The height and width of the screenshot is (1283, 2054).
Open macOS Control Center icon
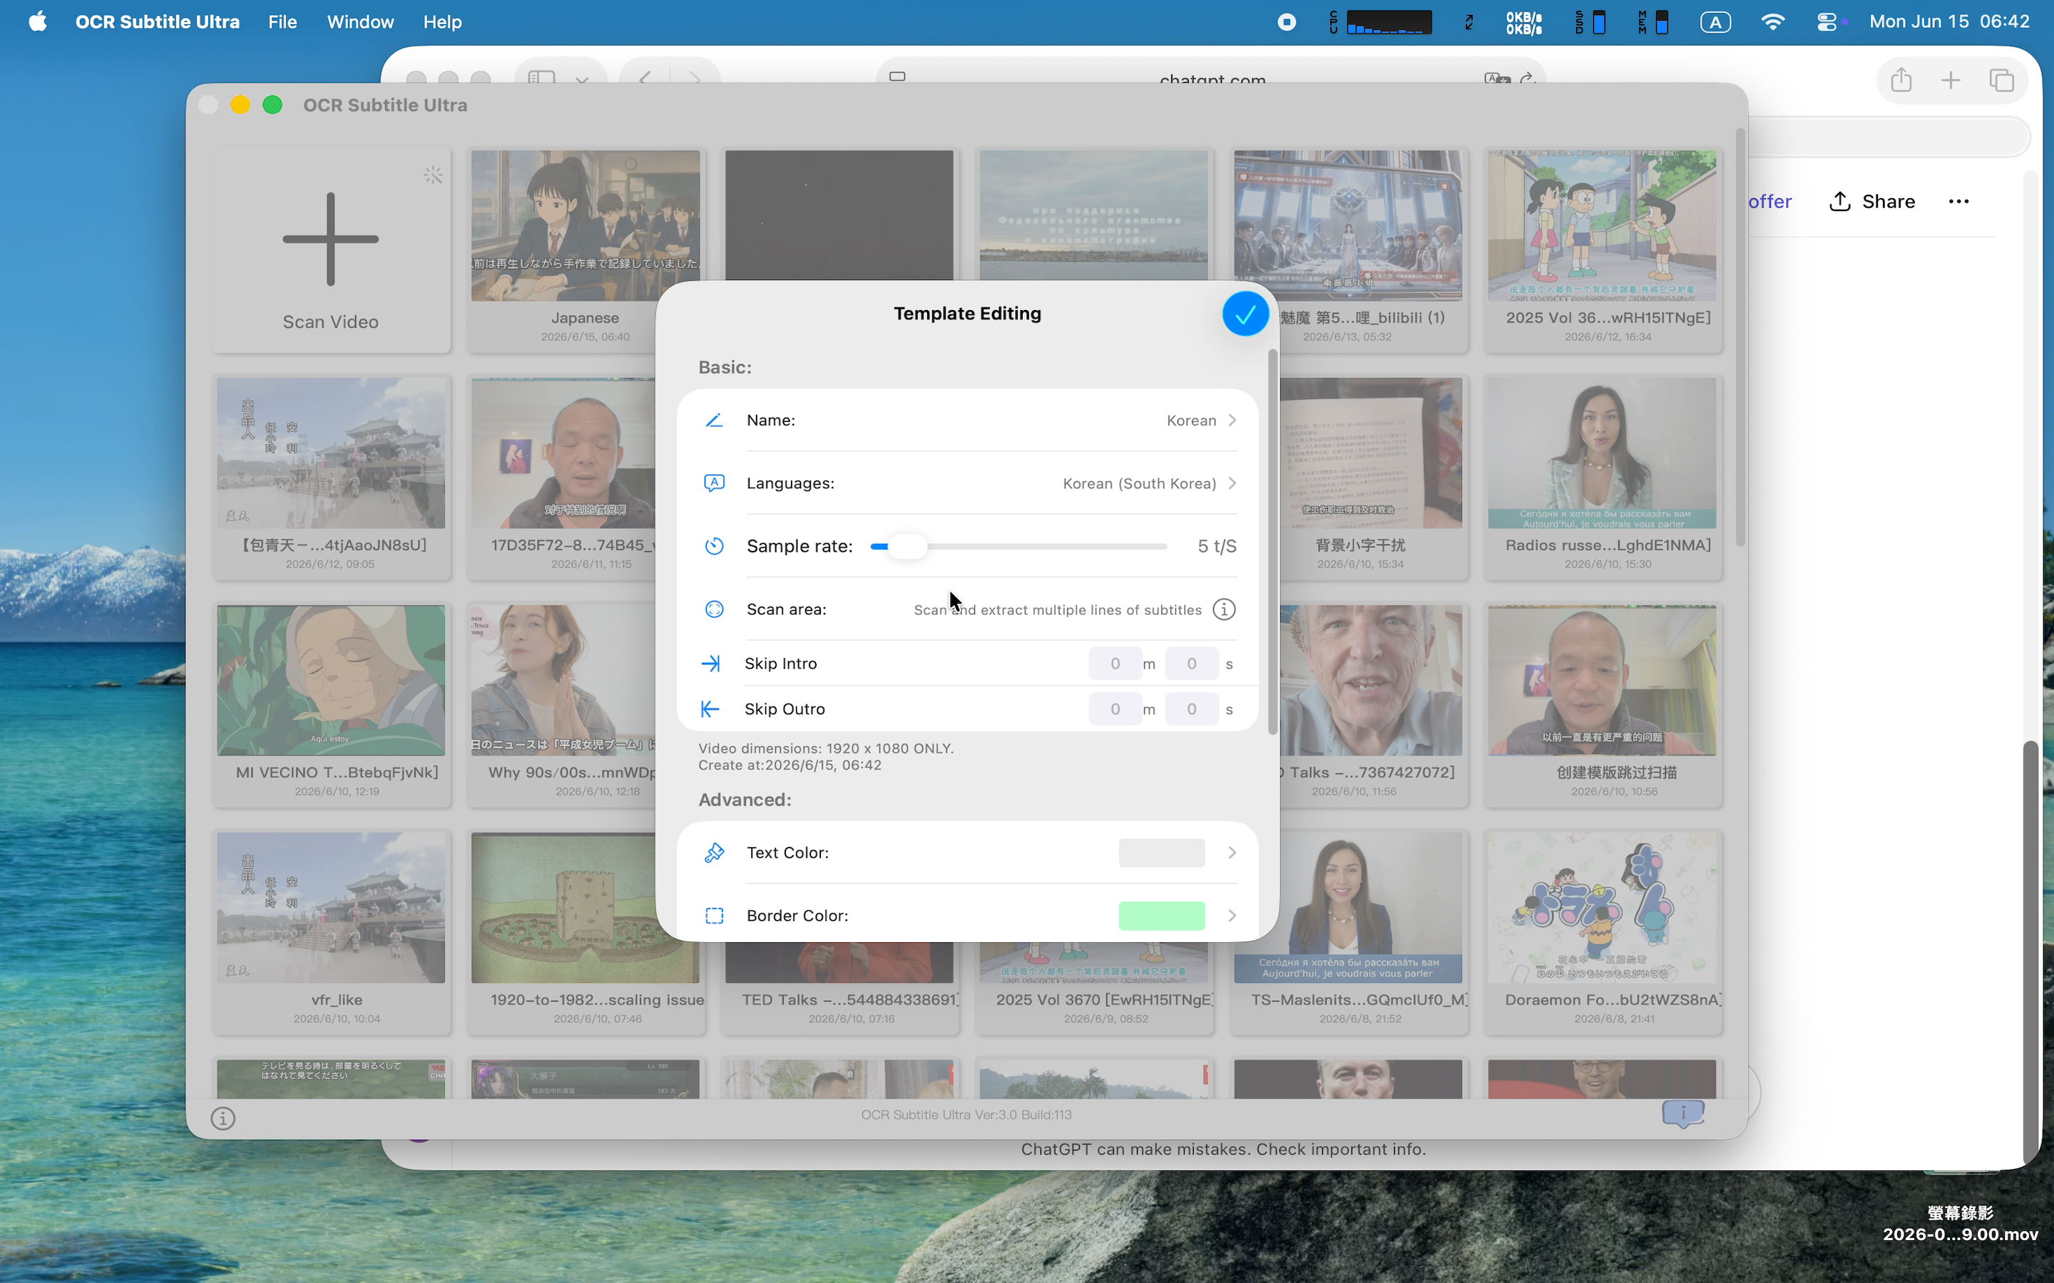pos(1826,22)
